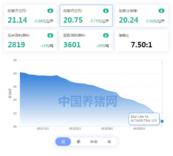This screenshot has height=156, width=173.
Task: Open the 豆粕(饲料原料) card title
Action: pyautogui.click(x=74, y=36)
